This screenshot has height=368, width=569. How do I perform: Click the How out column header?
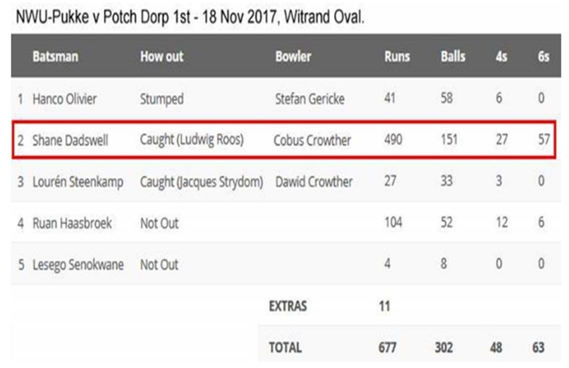[x=161, y=57]
